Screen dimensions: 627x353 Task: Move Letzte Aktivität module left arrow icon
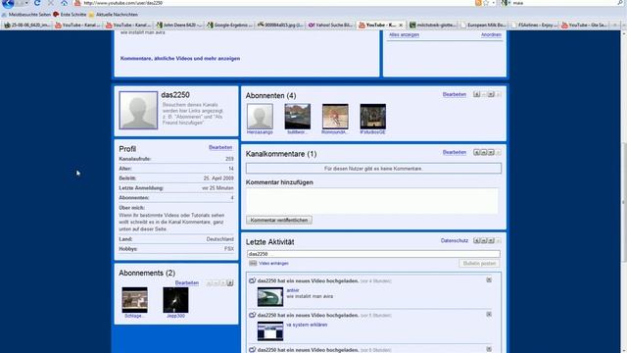477,240
